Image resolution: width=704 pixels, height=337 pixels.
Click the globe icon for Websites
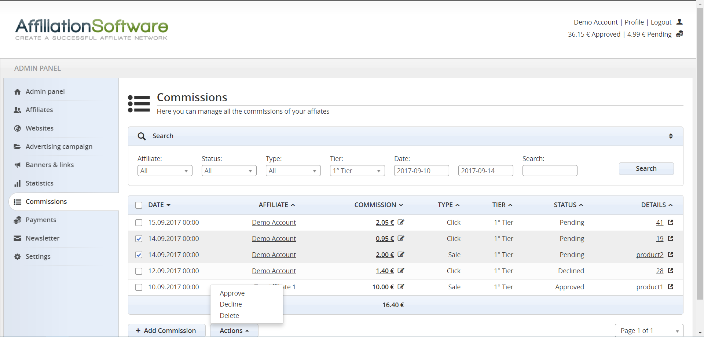[x=17, y=128]
